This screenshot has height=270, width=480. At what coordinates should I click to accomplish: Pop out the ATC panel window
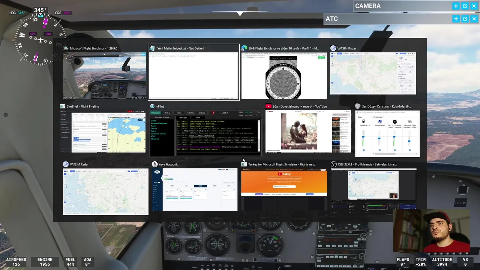pos(465,19)
